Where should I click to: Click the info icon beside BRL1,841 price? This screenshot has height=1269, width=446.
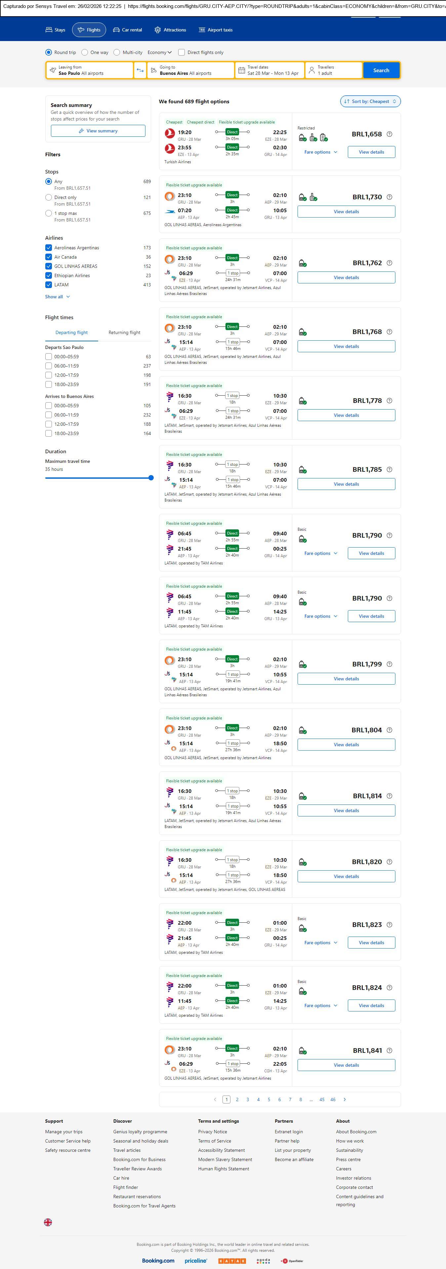coord(389,1050)
